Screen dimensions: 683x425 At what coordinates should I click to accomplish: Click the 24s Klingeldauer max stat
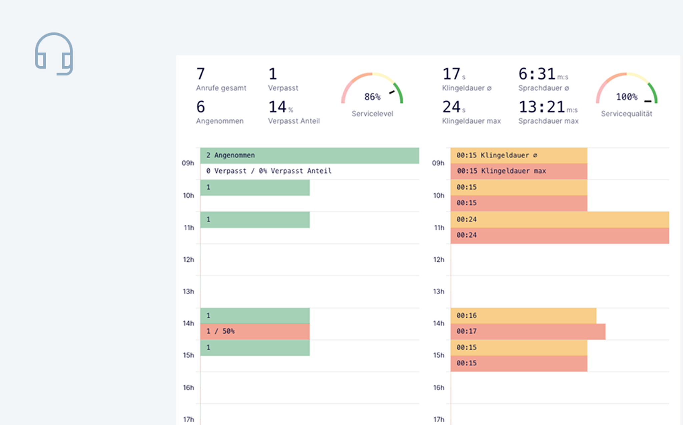coord(452,107)
